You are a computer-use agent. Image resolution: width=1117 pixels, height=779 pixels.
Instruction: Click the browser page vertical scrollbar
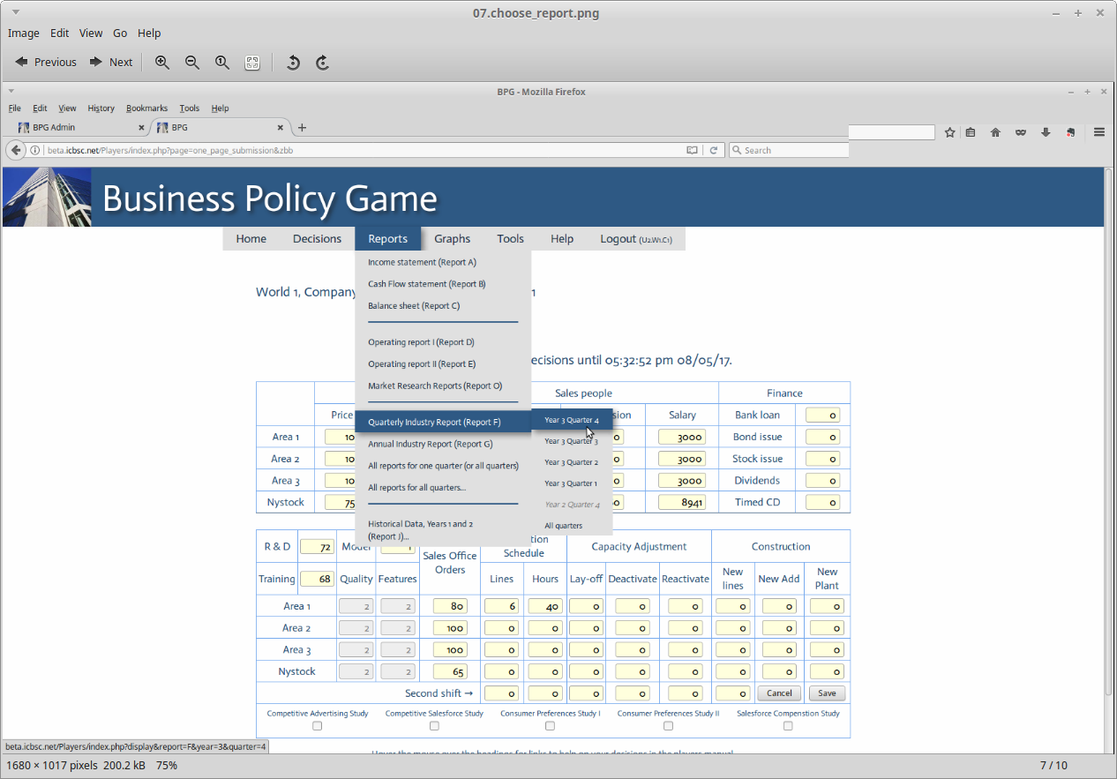[x=1110, y=441]
